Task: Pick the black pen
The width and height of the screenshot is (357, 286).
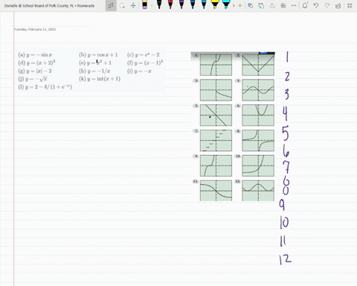Action: (x=159, y=4)
